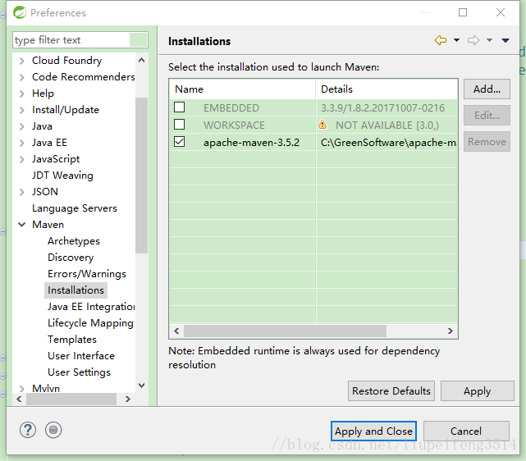Expand the Help tree node
The width and height of the screenshot is (526, 461).
pos(22,94)
